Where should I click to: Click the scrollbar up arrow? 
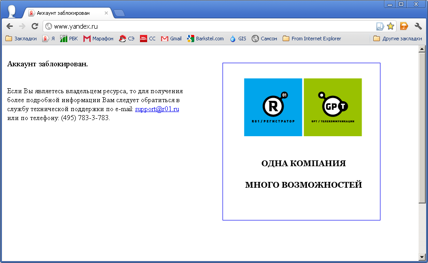(x=422, y=49)
